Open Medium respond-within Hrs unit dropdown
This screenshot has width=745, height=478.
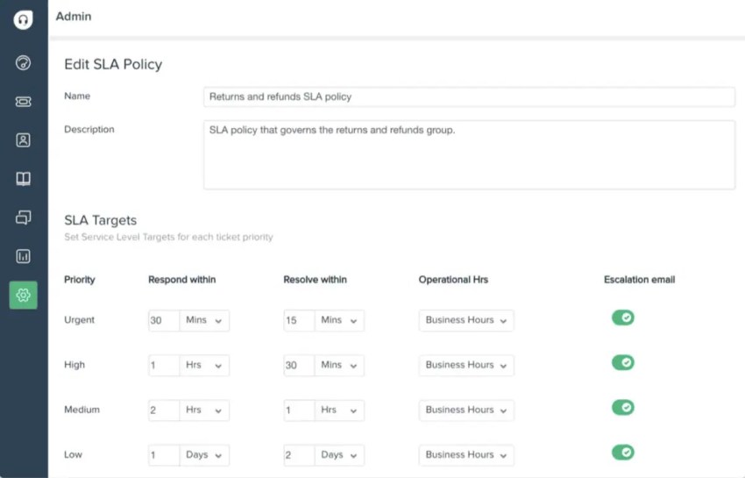click(x=204, y=410)
